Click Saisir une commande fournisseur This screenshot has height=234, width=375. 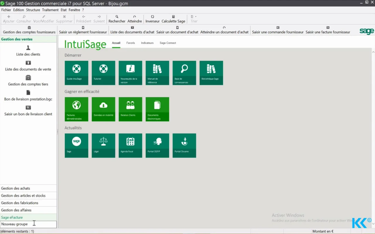[278, 30]
